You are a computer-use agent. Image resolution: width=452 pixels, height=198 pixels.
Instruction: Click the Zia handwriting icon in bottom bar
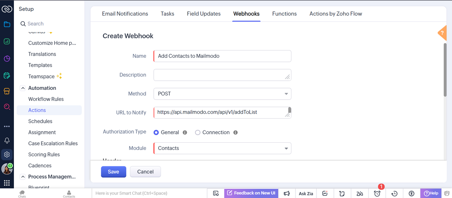pos(360,193)
